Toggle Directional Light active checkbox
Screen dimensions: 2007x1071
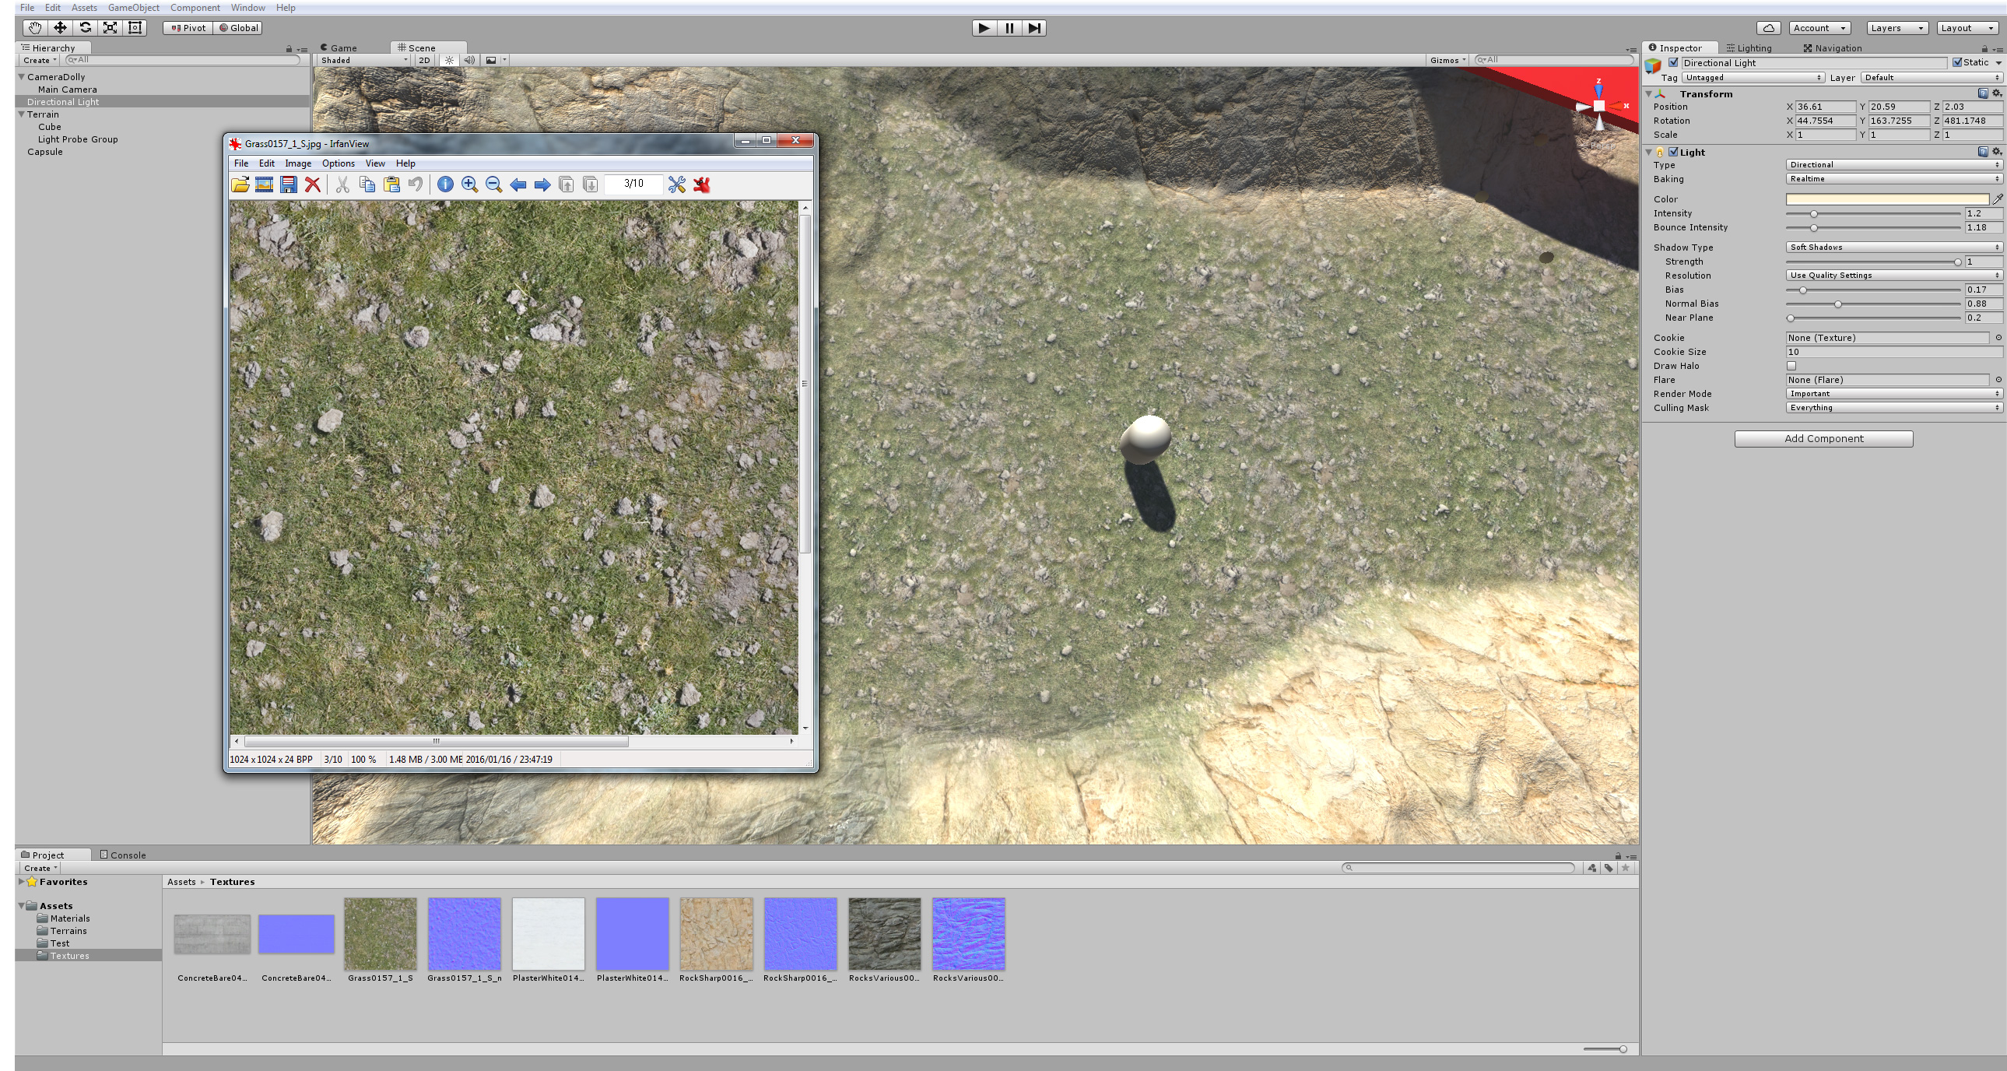coord(1673,63)
